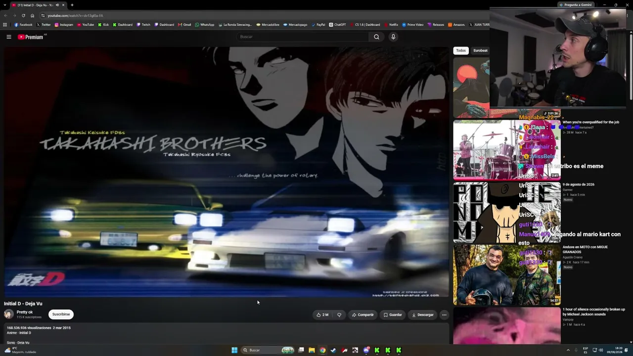Open the ESP language input indicator
This screenshot has width=633, height=356.
click(x=586, y=350)
